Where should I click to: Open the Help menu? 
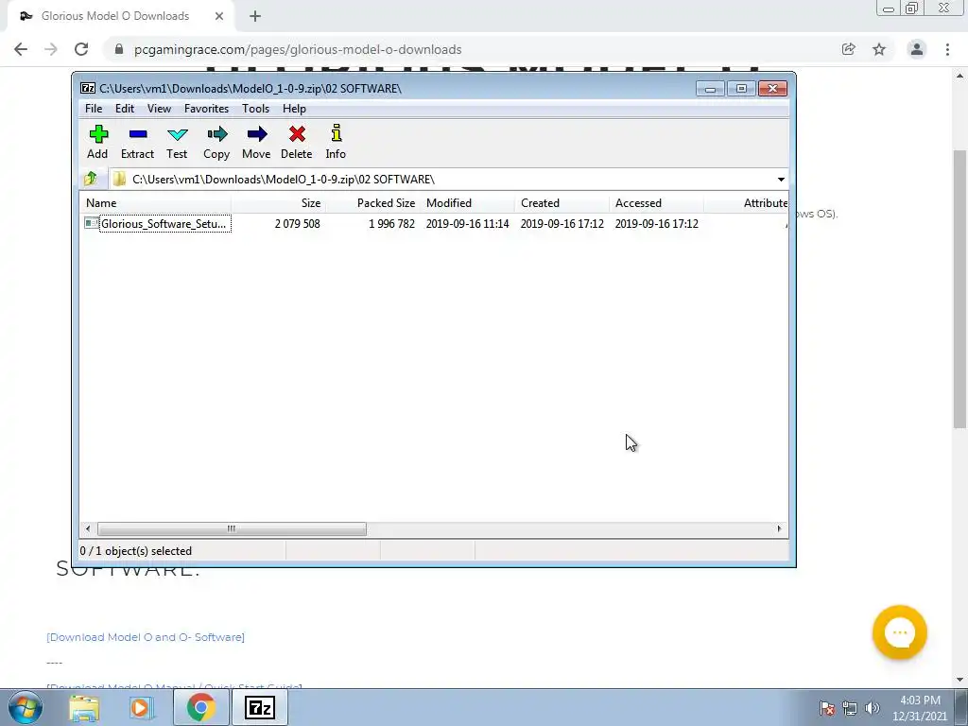tap(295, 109)
